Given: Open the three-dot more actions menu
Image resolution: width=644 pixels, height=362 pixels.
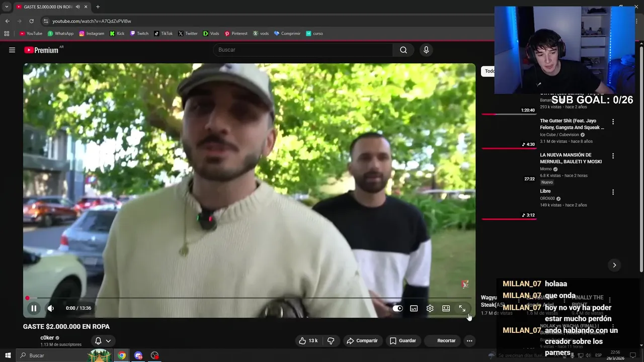Looking at the screenshot, I should tap(469, 340).
